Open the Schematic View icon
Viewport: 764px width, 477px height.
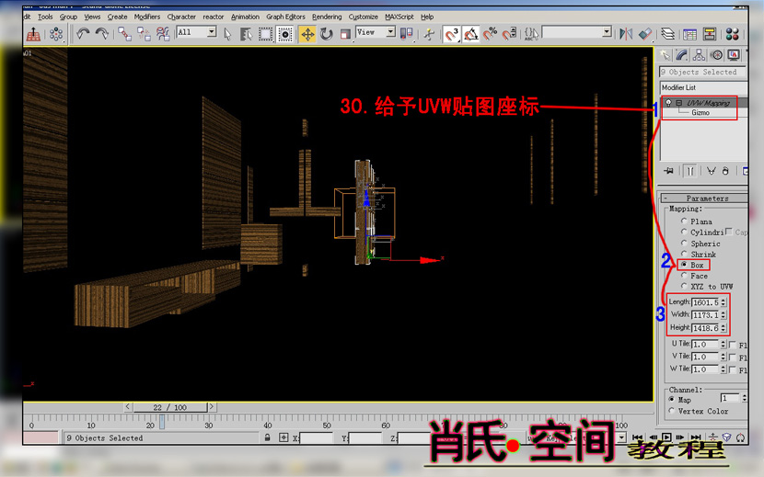(x=710, y=34)
